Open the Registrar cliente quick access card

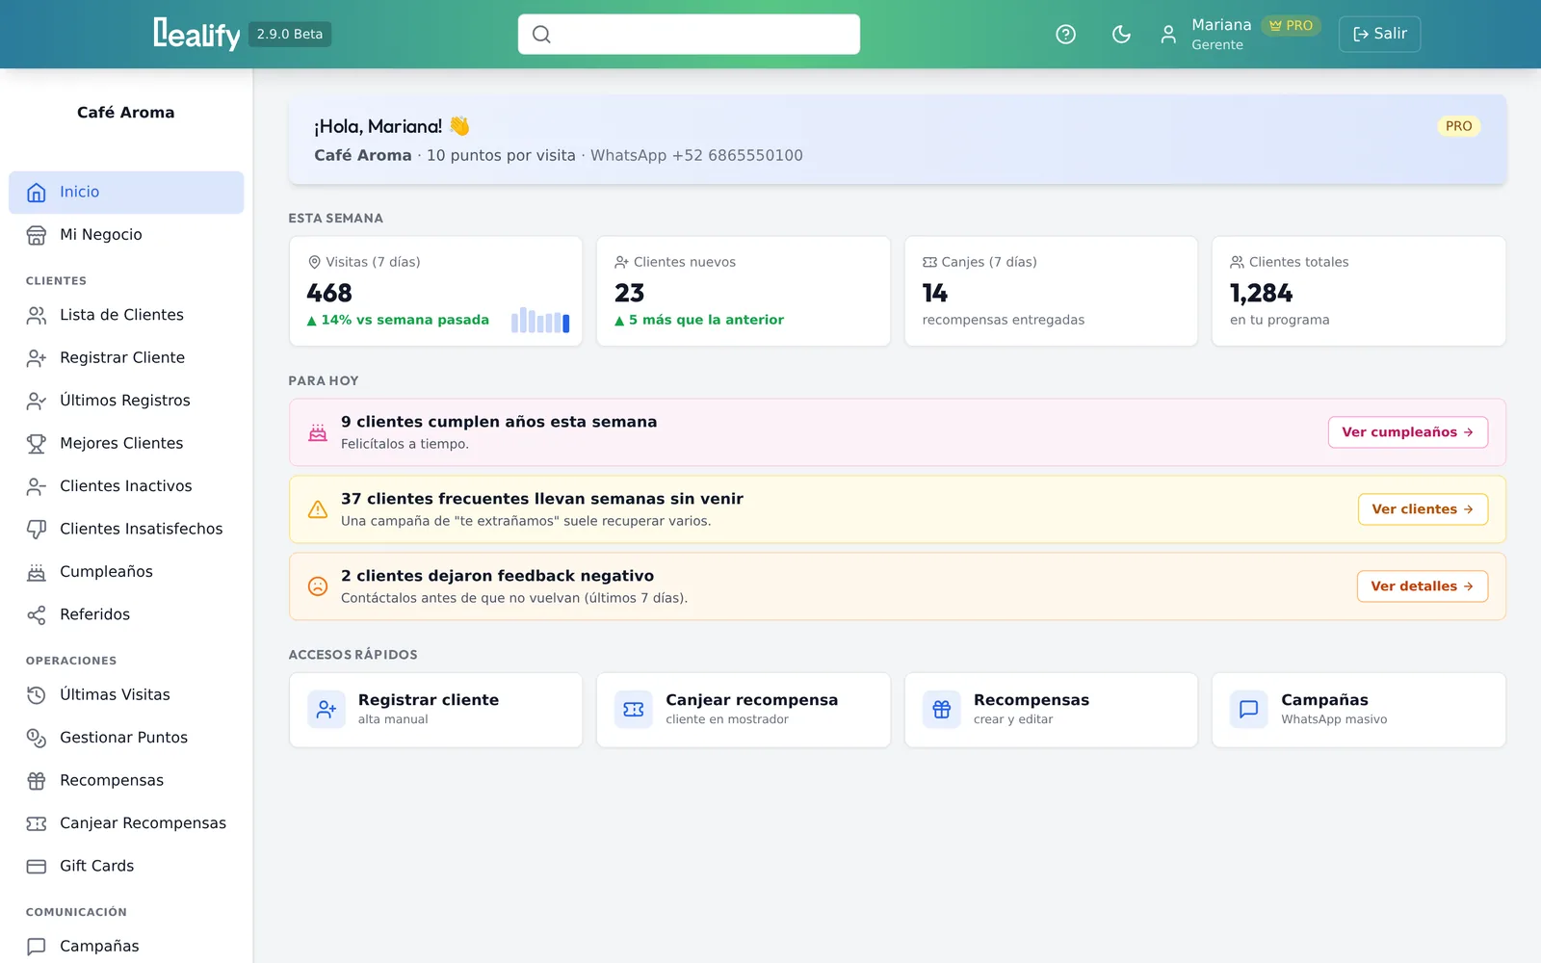click(435, 710)
